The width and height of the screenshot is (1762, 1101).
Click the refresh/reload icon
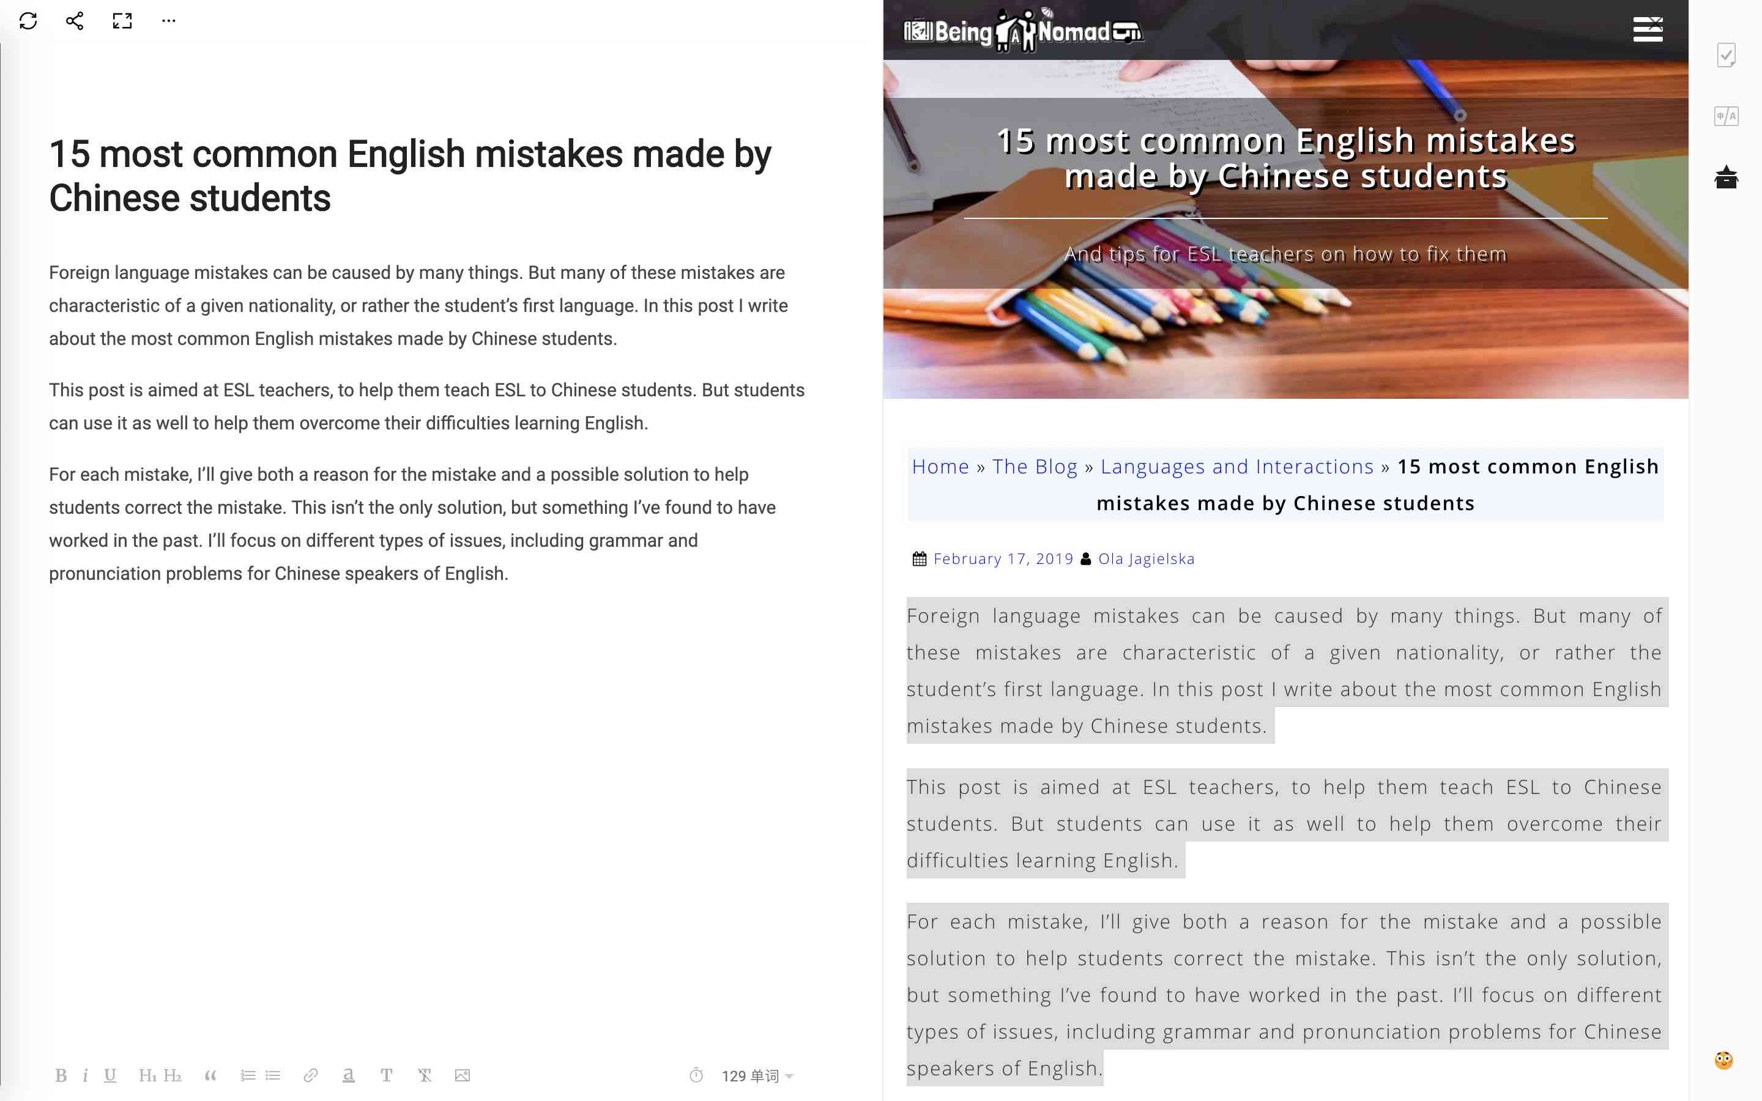click(28, 20)
